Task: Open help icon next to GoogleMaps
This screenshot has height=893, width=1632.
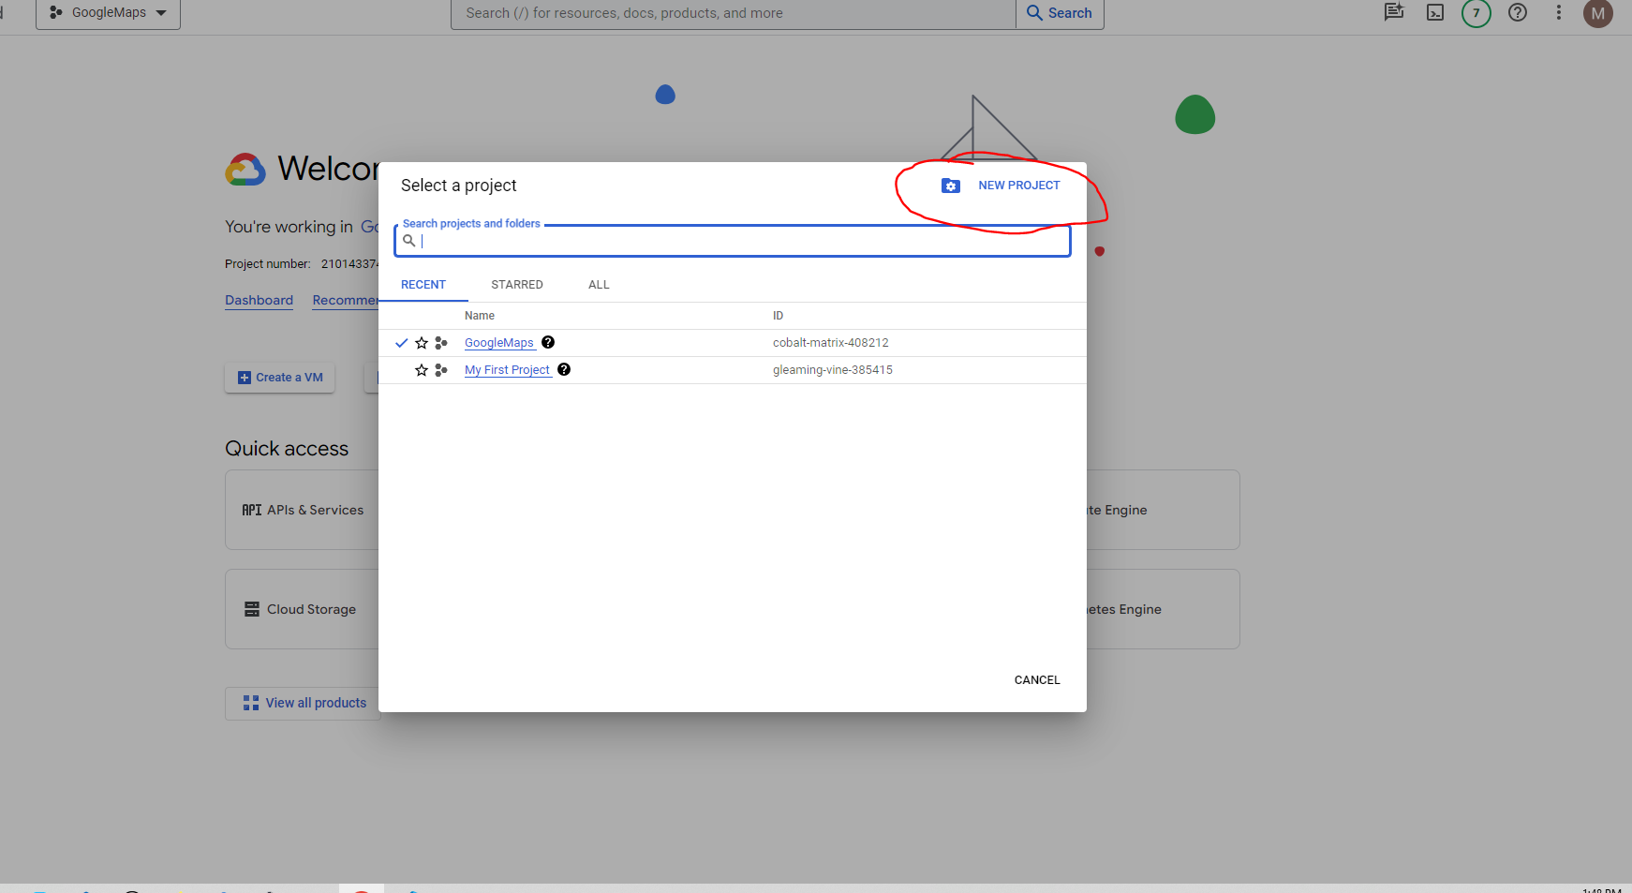Action: pyautogui.click(x=548, y=342)
